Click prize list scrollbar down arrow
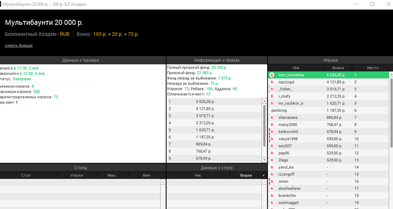393x209 pixels. [x=264, y=160]
